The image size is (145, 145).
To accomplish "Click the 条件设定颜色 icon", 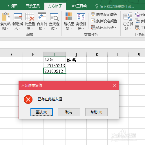I will point(93,21).
